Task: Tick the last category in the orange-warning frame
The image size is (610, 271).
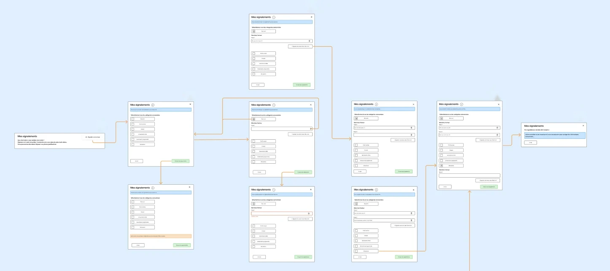Action: point(133,227)
